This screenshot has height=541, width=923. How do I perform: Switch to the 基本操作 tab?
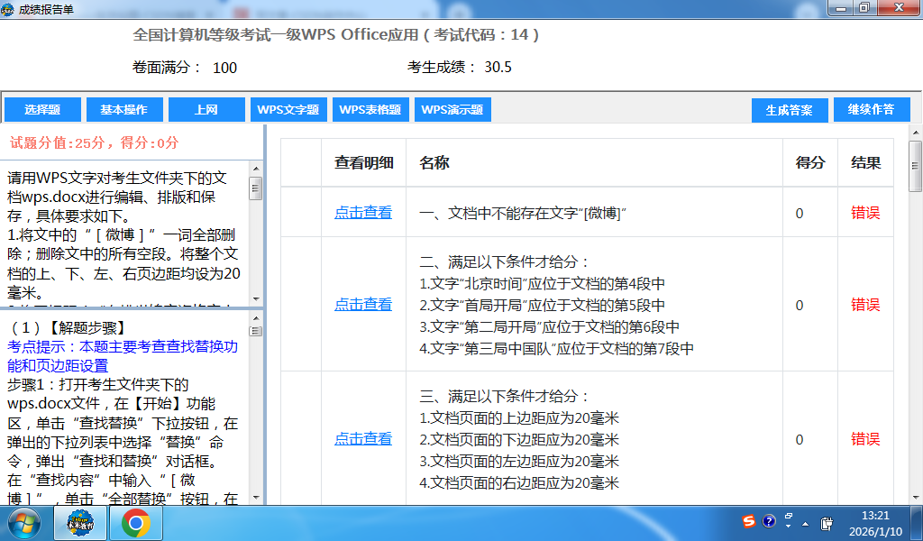tap(124, 110)
